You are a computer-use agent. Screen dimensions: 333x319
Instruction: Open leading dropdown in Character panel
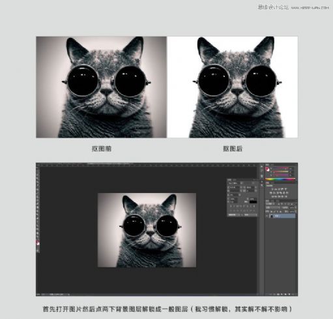(x=251, y=187)
